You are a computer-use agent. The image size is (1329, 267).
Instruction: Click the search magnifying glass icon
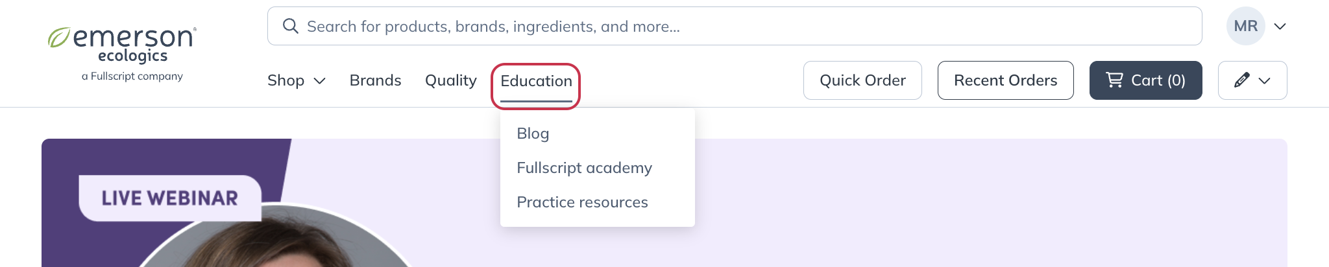pyautogui.click(x=291, y=26)
